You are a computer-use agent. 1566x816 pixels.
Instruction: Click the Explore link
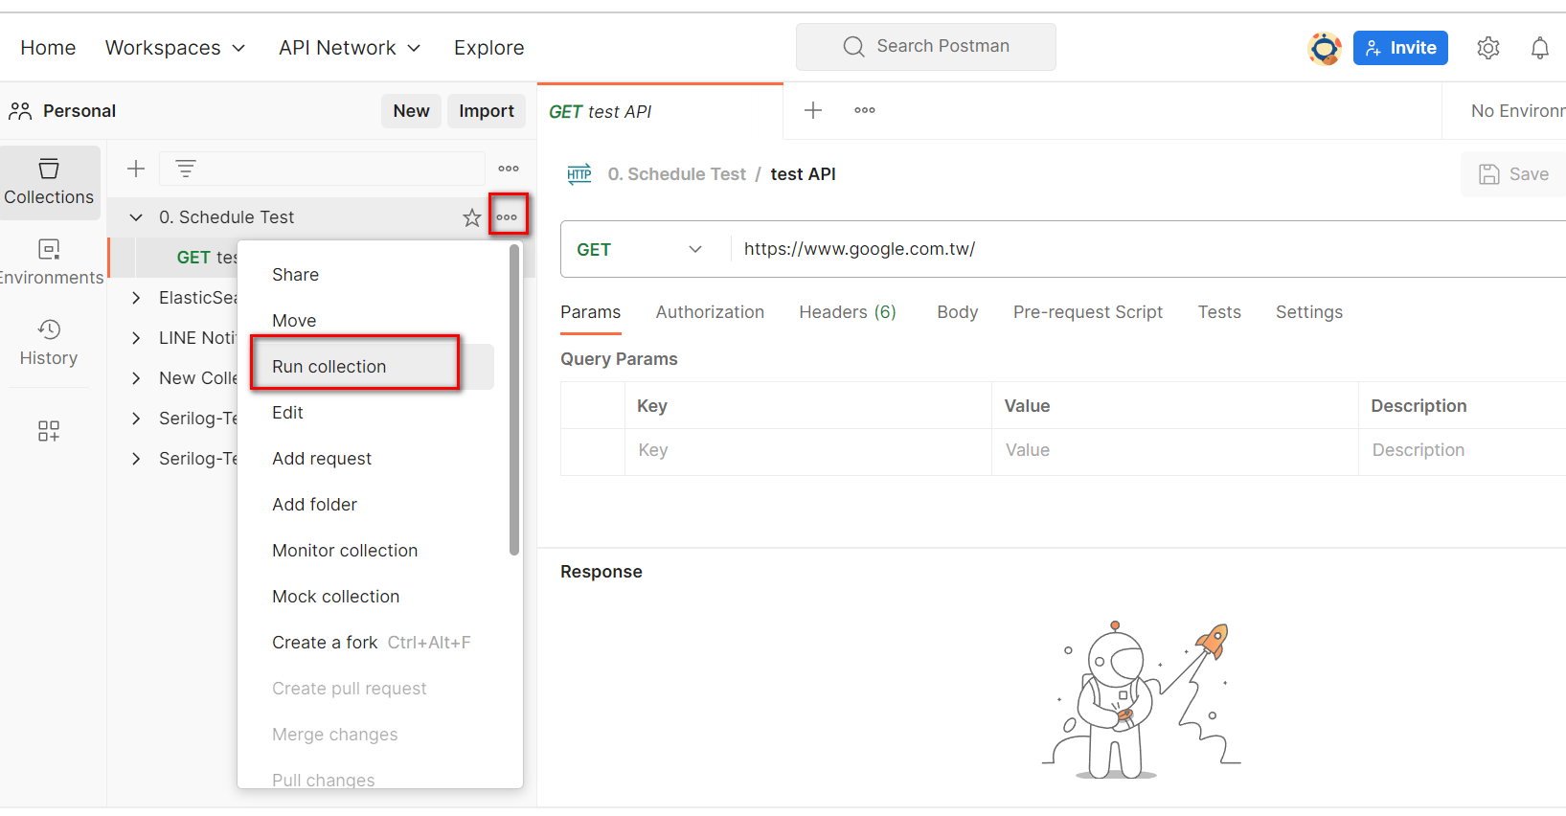488,48
